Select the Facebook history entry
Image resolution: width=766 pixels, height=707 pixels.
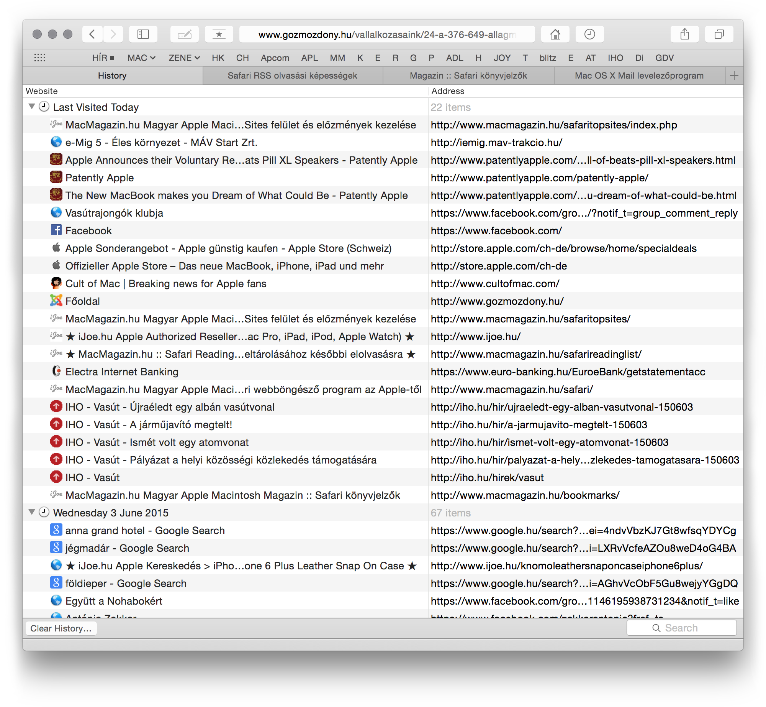[383, 230]
